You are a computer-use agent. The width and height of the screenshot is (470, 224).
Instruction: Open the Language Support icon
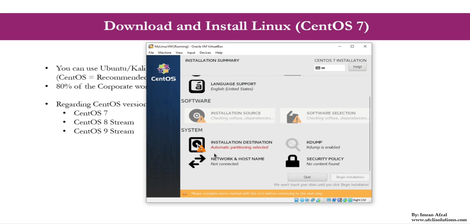(x=197, y=86)
